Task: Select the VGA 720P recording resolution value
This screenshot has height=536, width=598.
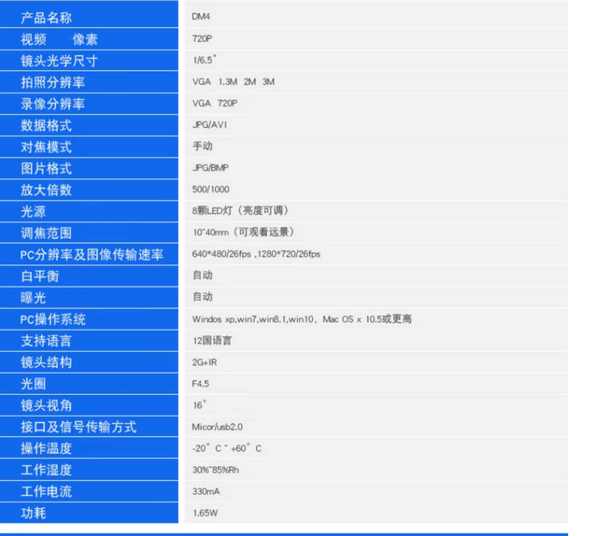Action: click(214, 103)
